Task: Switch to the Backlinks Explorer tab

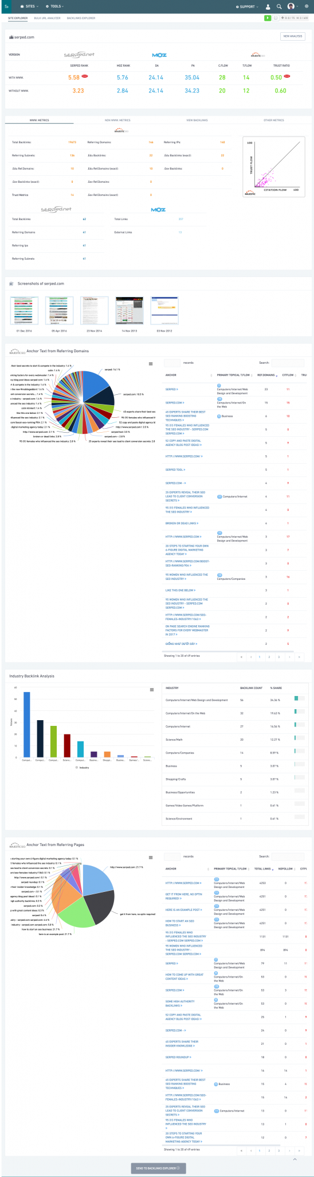Action: coord(81,18)
